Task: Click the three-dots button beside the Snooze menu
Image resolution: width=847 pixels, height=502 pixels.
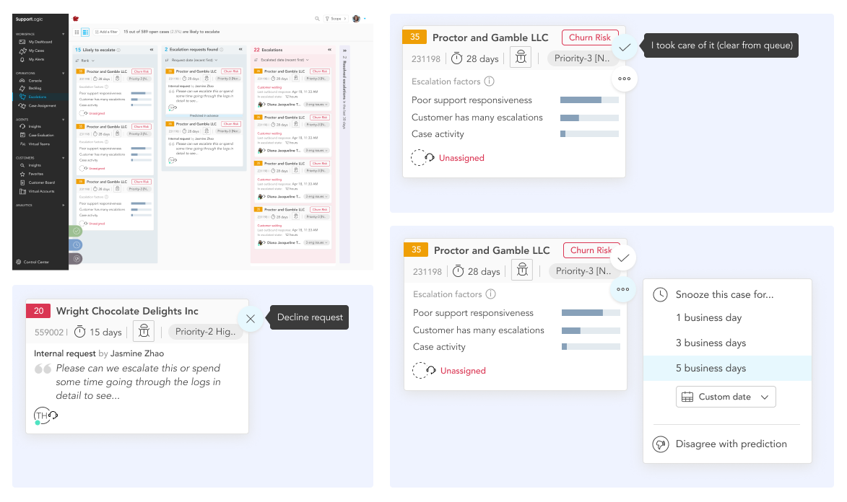Action: [623, 289]
